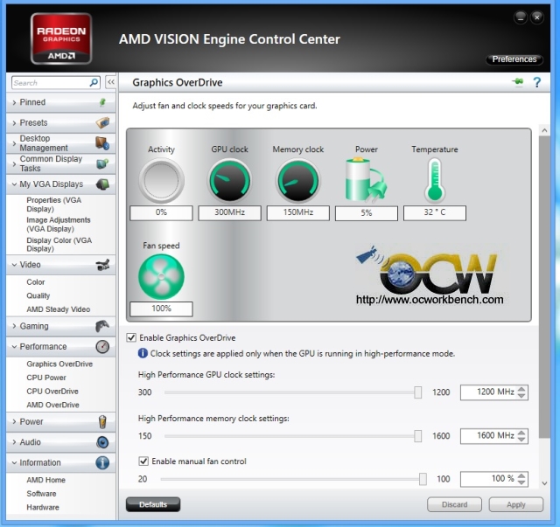This screenshot has width=560, height=527.
Task: Click the search magnifier icon
Action: [94, 82]
